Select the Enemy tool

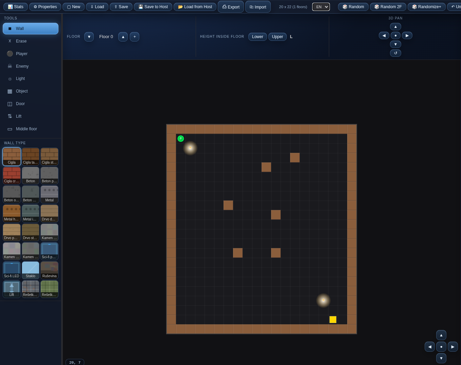(30, 66)
